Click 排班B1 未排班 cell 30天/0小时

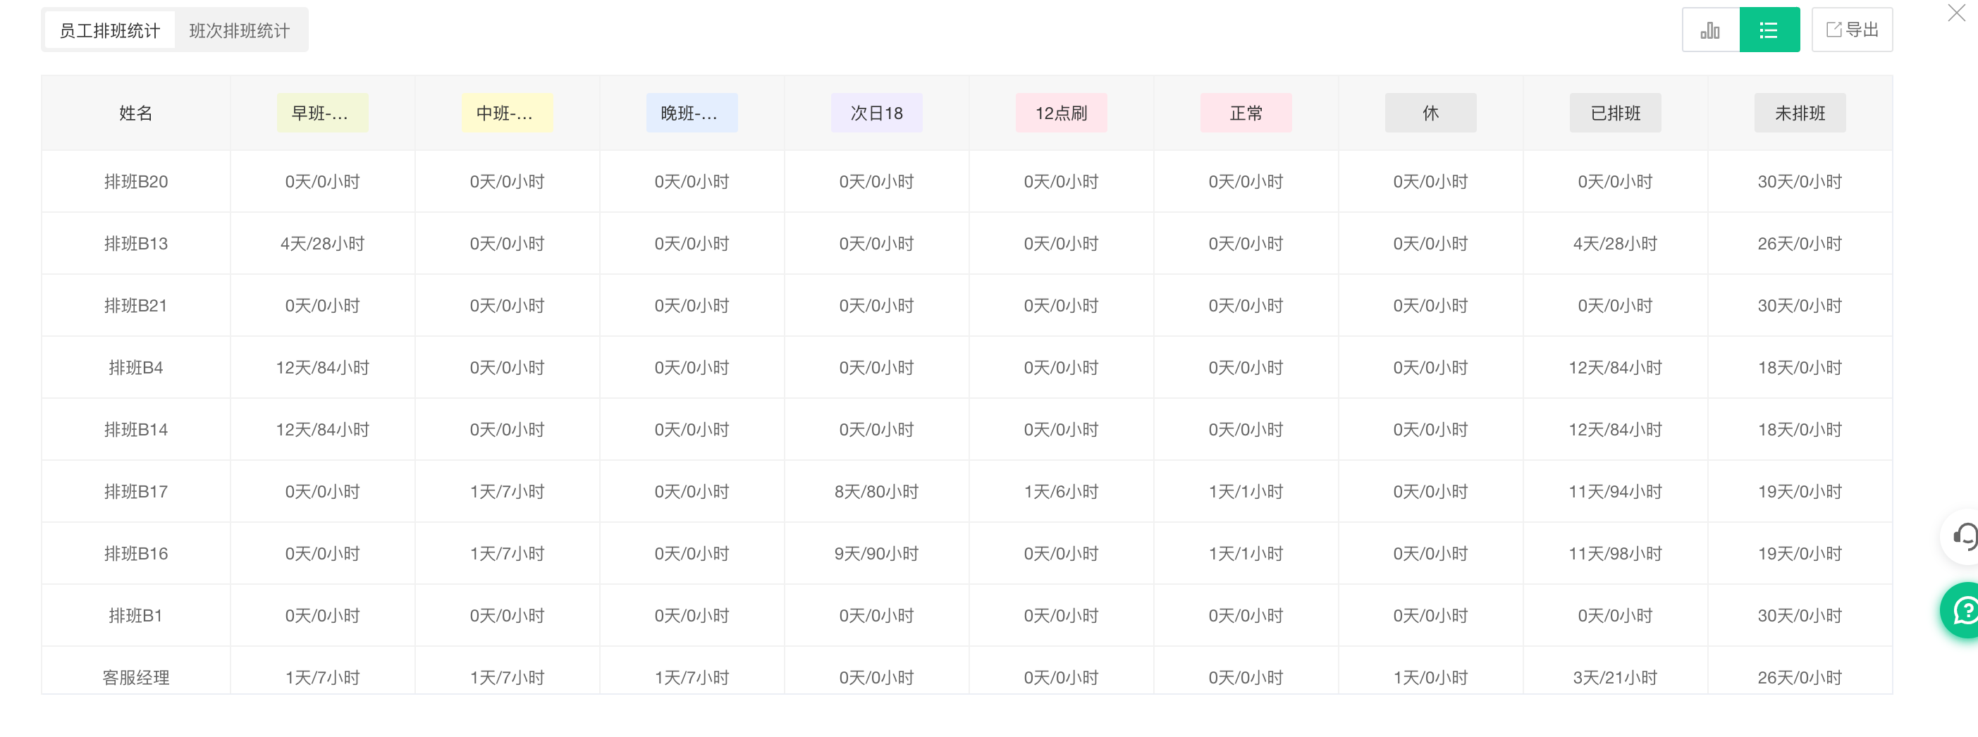(1800, 616)
